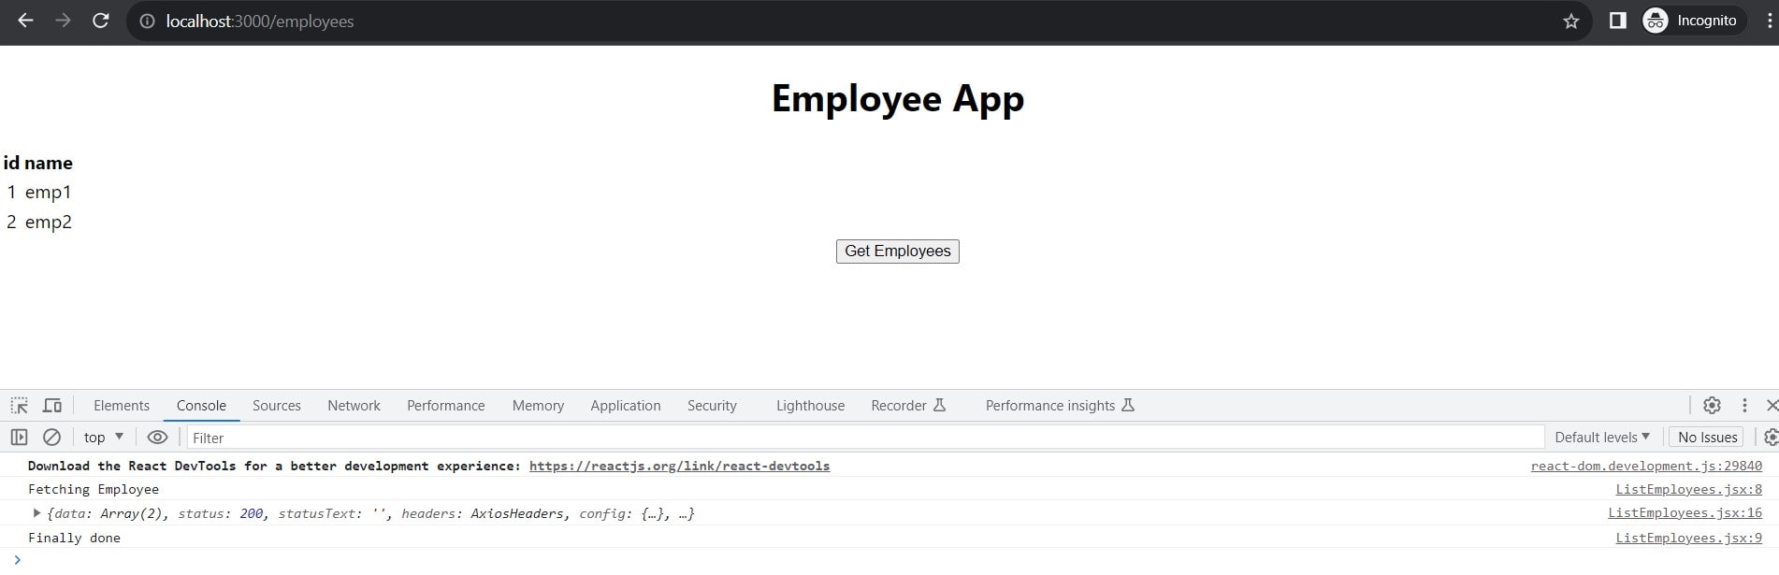Toggle the live expression eye icon

click(x=157, y=438)
